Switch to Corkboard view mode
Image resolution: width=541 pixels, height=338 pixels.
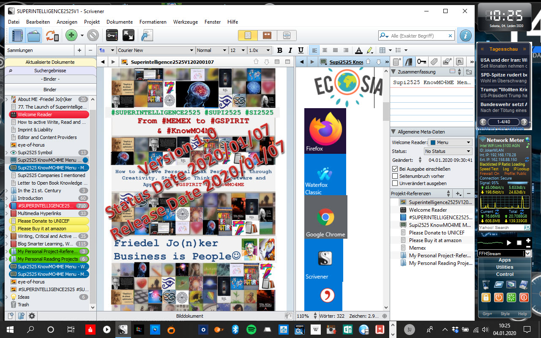coord(267,35)
